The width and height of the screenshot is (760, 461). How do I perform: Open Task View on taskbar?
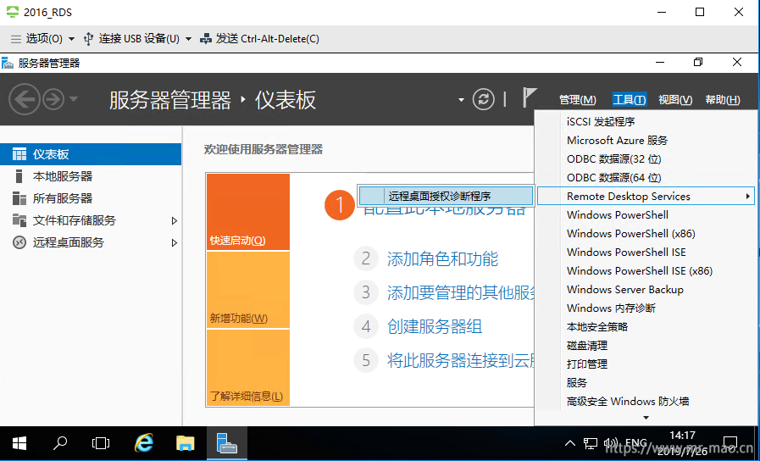click(x=100, y=443)
